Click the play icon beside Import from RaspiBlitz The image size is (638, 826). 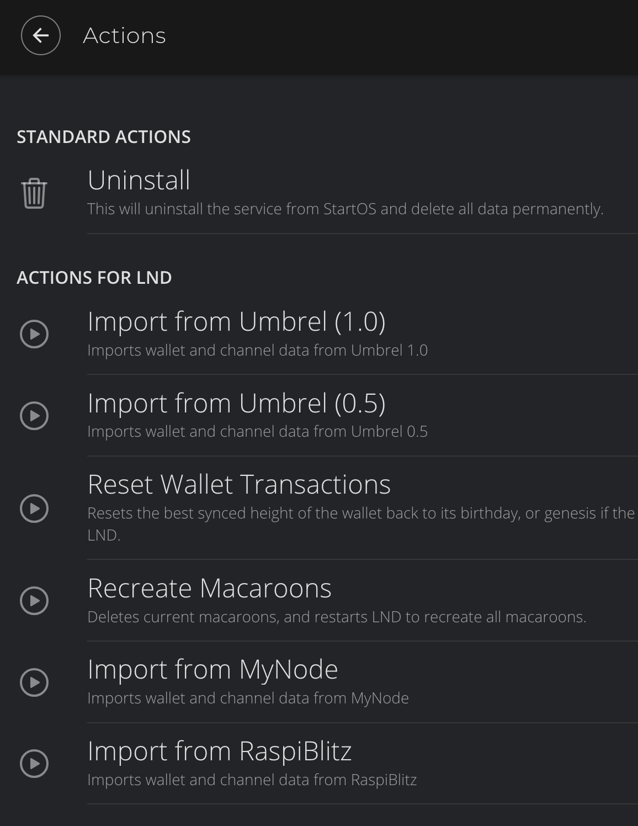34,765
